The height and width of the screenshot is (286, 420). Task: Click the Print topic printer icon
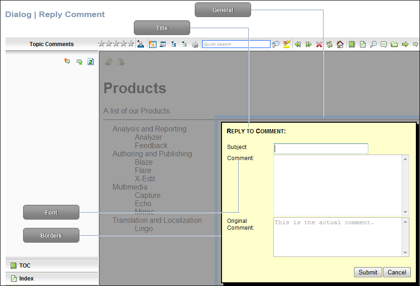pyautogui.click(x=195, y=44)
